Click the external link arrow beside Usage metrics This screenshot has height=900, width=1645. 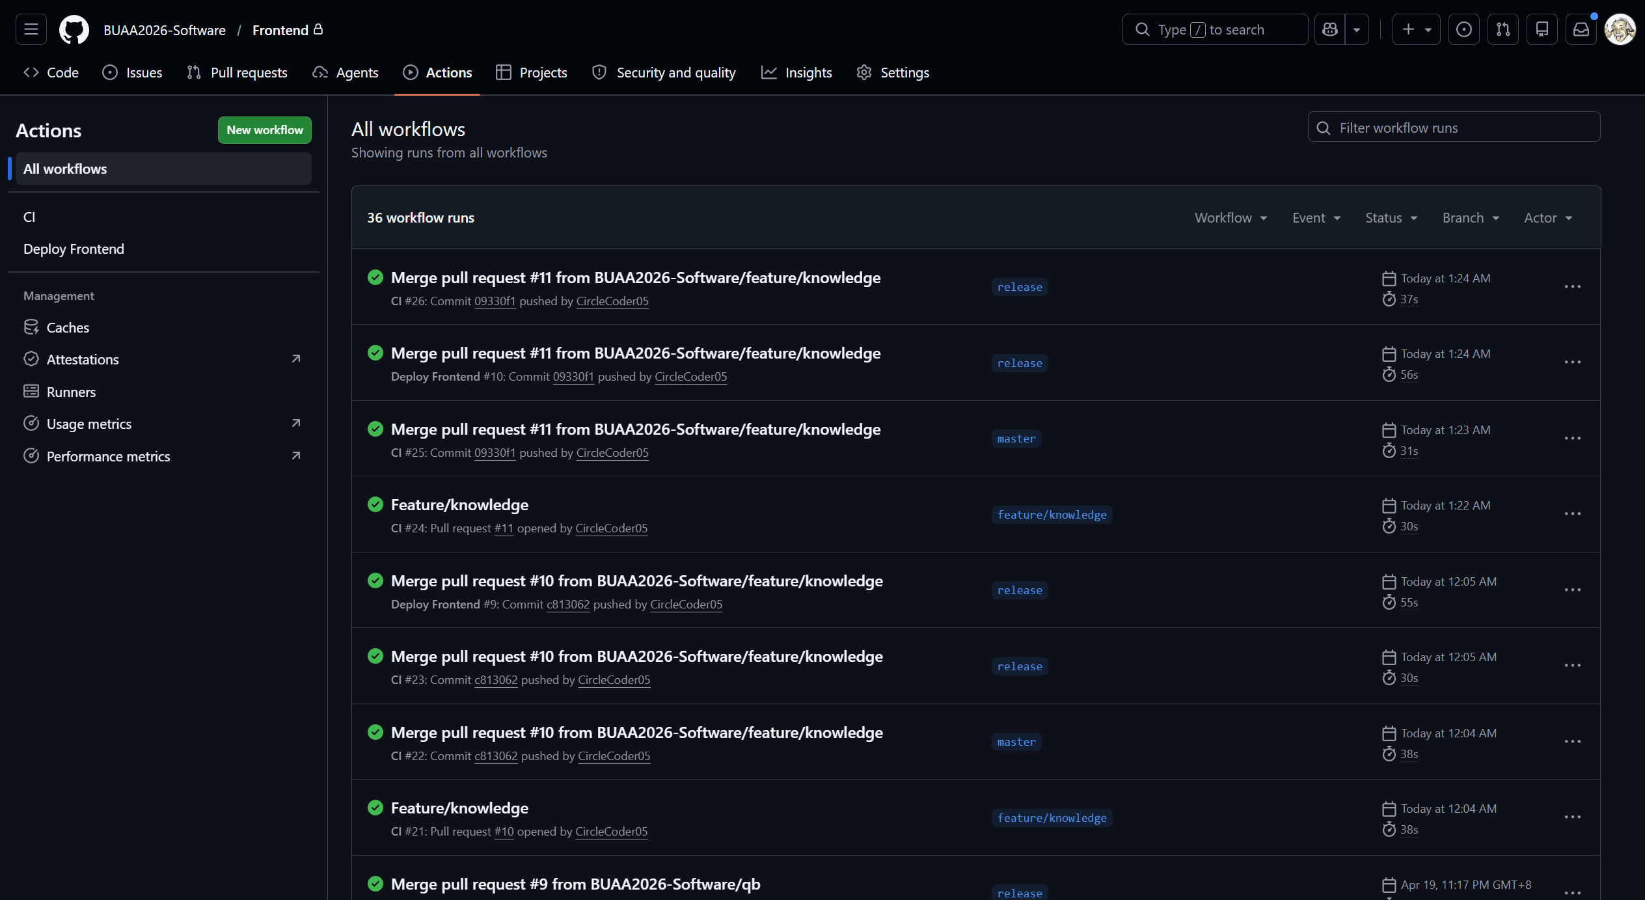(296, 423)
